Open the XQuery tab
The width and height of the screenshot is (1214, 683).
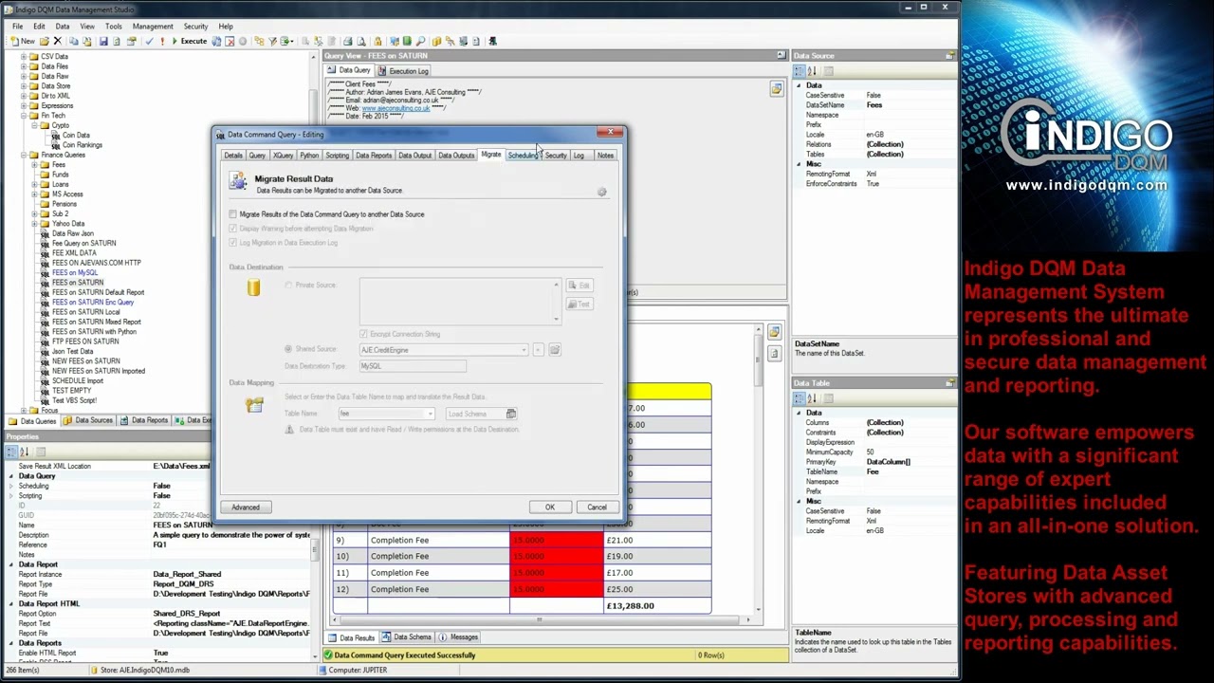click(283, 156)
